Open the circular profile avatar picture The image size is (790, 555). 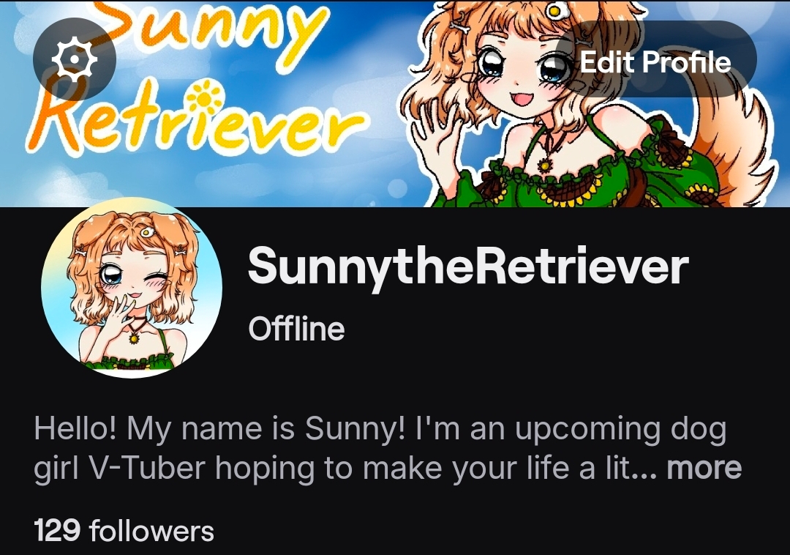[132, 287]
